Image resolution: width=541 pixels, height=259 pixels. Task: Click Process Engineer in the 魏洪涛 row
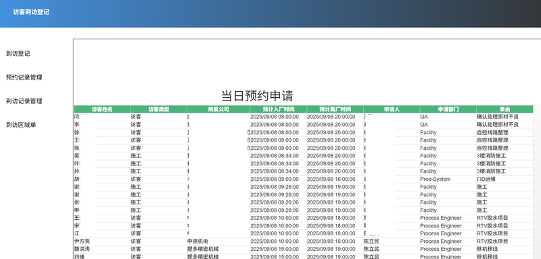click(441, 249)
